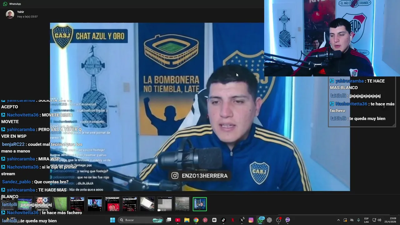Click the microphone tray icon

(x=358, y=220)
